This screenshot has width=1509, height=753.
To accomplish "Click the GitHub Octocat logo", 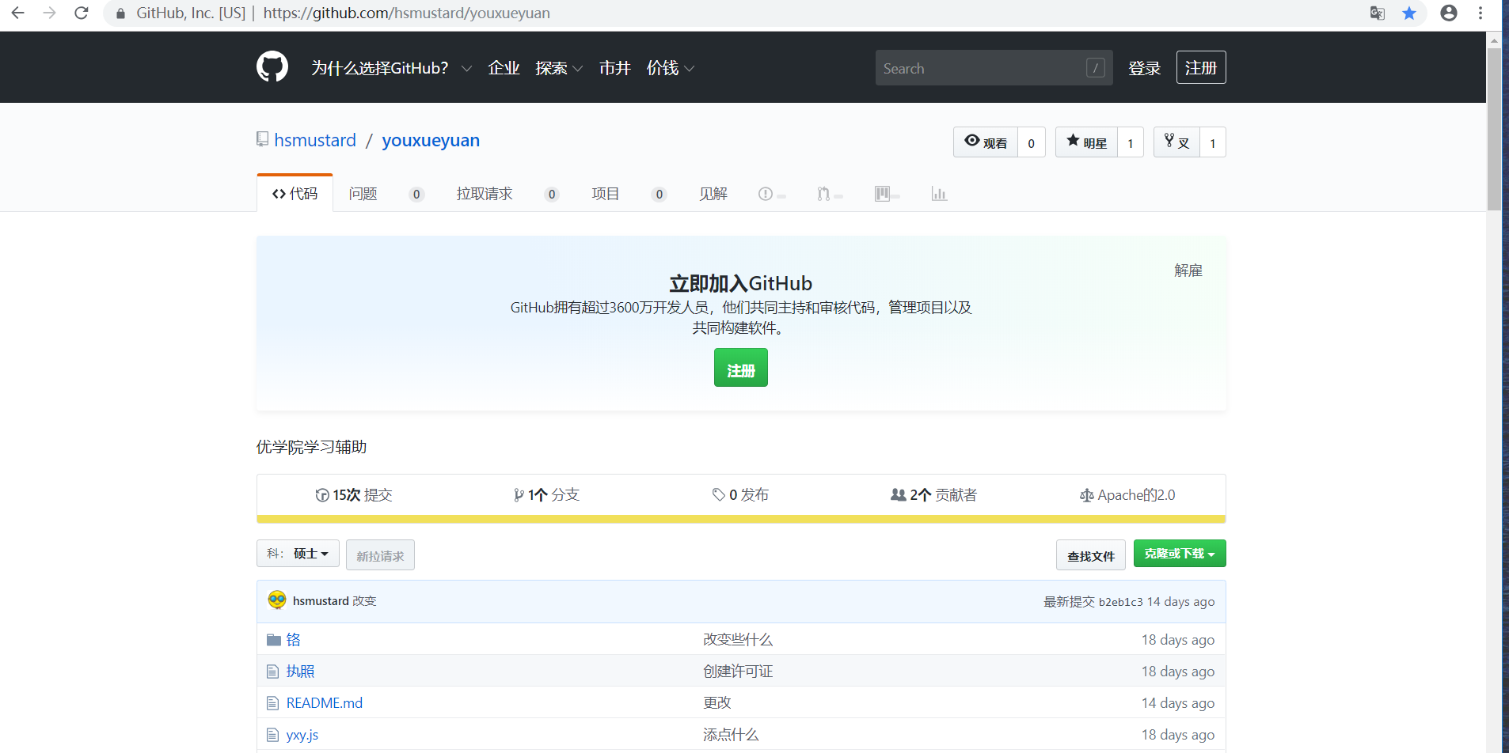I will [272, 67].
